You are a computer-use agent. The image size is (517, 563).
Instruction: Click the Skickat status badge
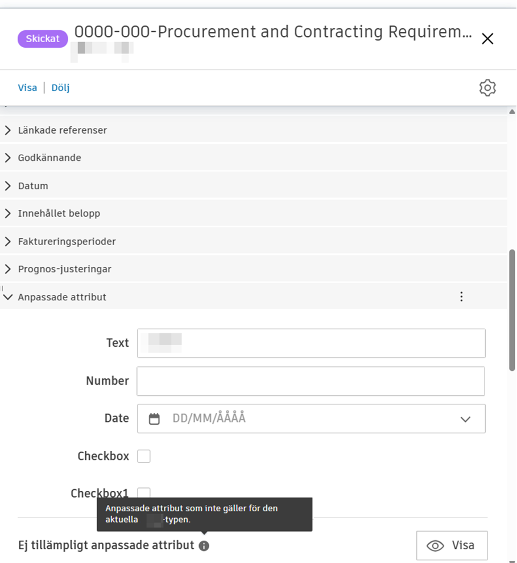(43, 39)
